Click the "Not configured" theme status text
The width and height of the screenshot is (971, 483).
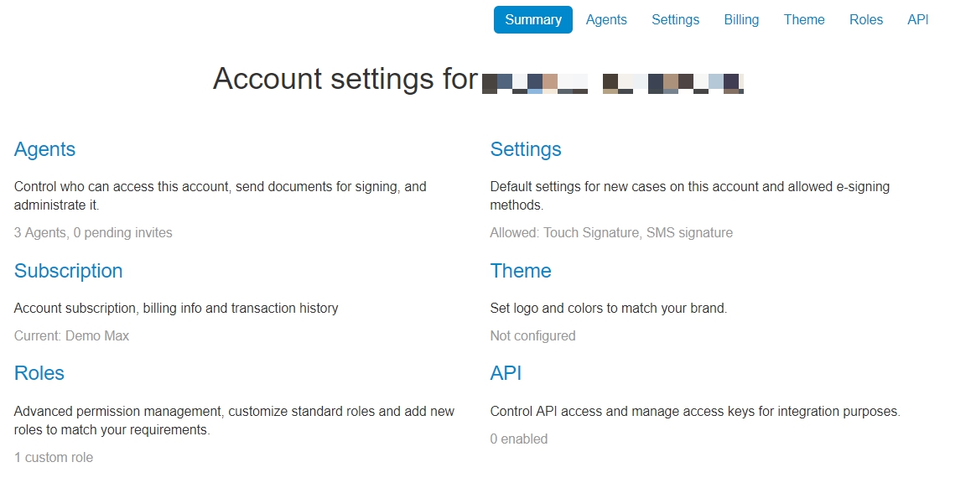pos(532,336)
